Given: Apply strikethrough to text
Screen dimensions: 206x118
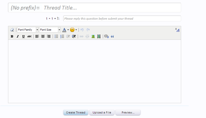Looking at the screenshot, I should pos(29,36).
